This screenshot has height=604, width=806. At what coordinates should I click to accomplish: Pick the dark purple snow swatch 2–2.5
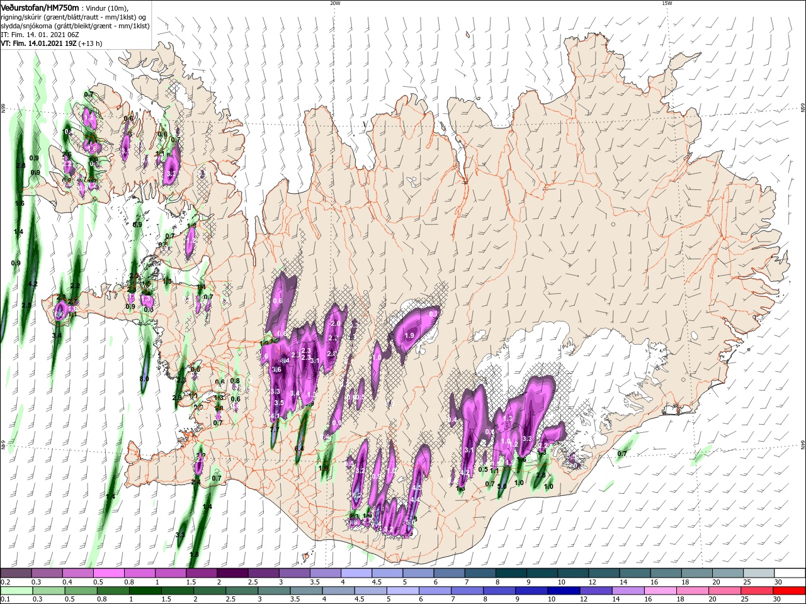[232, 573]
